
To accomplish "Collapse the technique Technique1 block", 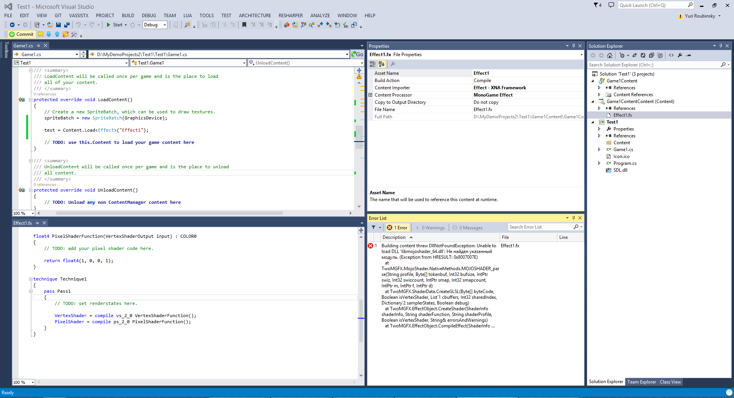I will 31,279.
